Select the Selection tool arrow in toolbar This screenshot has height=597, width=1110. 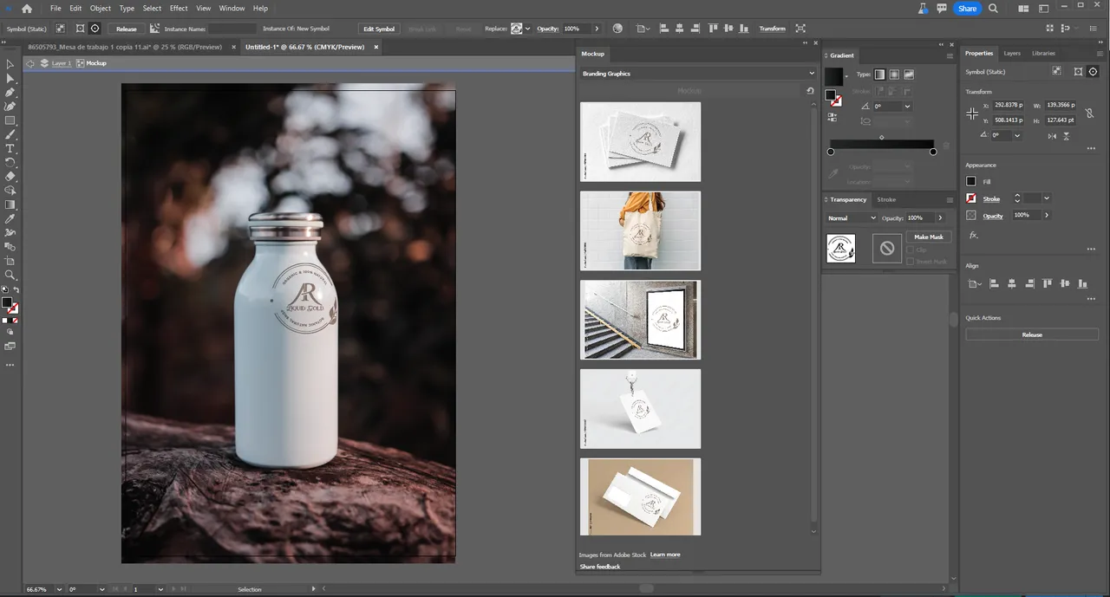click(10, 64)
